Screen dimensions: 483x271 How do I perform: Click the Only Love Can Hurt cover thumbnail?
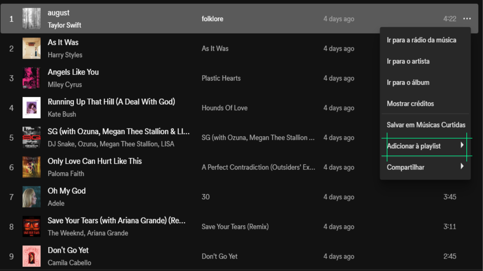point(31,167)
